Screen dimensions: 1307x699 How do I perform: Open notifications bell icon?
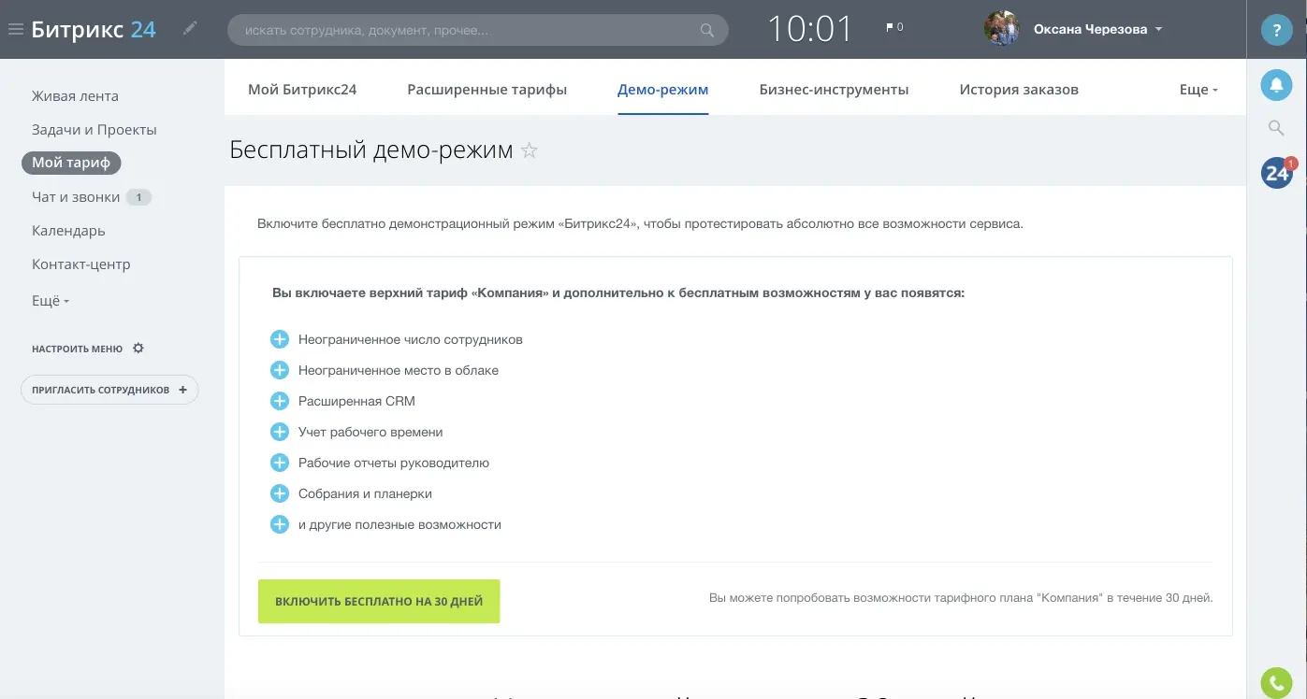1276,85
